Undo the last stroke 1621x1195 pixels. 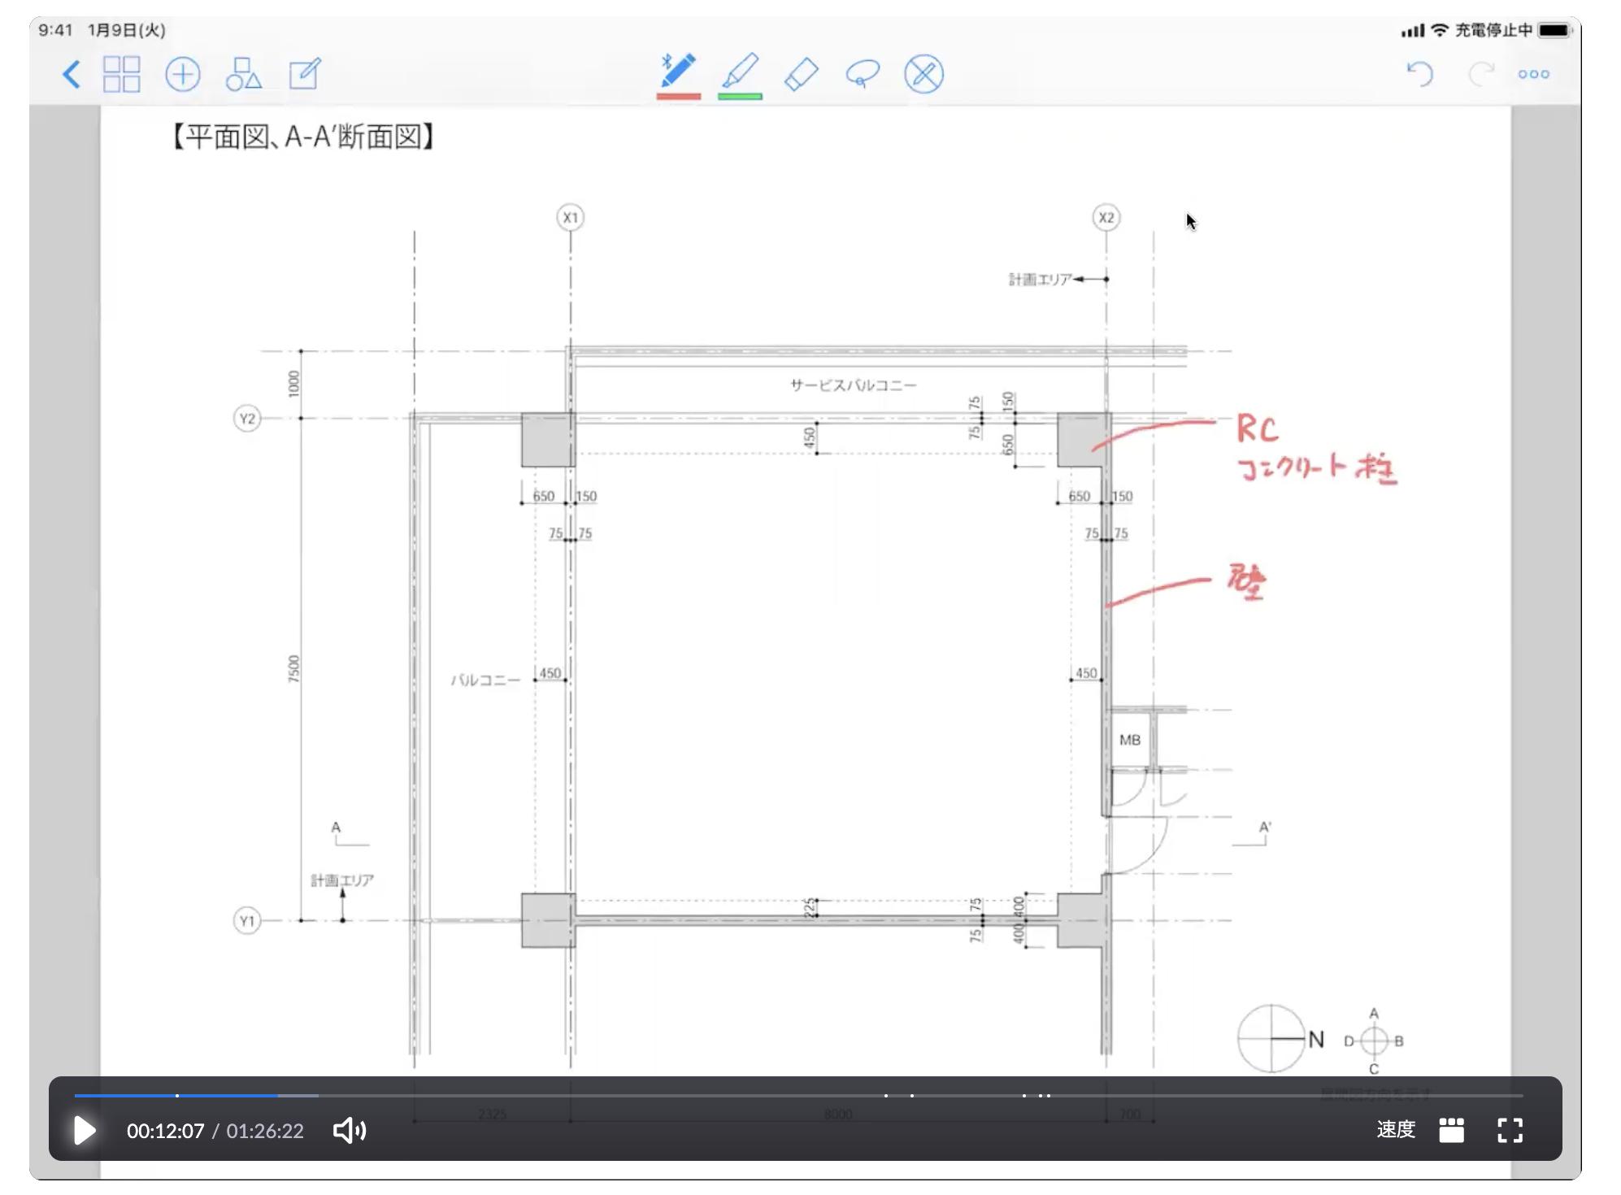(x=1420, y=74)
